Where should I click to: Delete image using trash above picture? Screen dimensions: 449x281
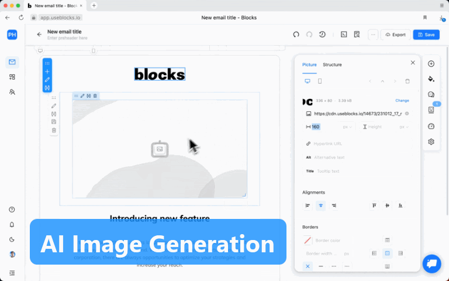[x=95, y=96]
